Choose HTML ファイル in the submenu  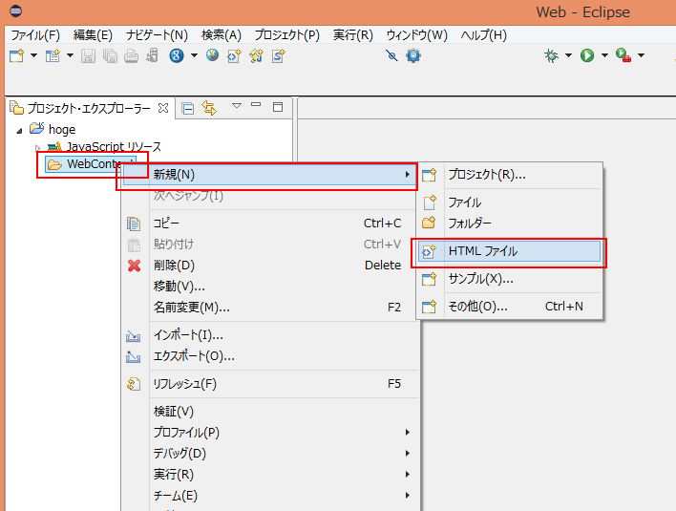point(509,251)
